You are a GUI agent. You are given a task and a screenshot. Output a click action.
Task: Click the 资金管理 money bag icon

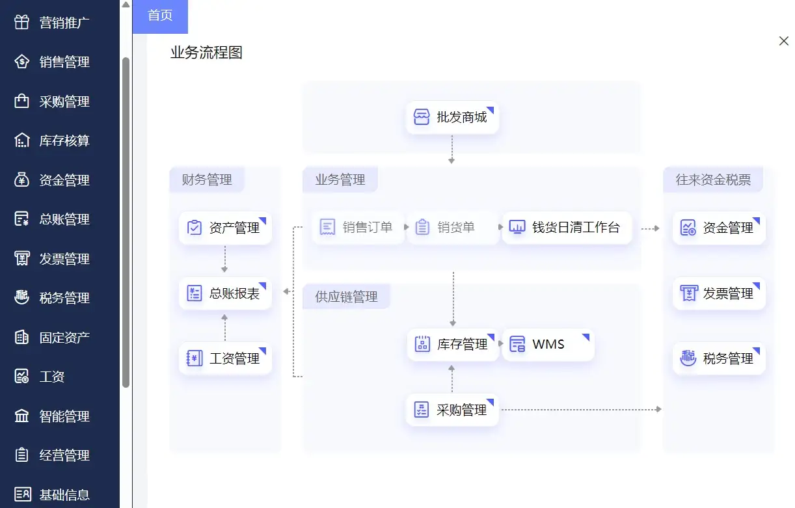pyautogui.click(x=21, y=180)
